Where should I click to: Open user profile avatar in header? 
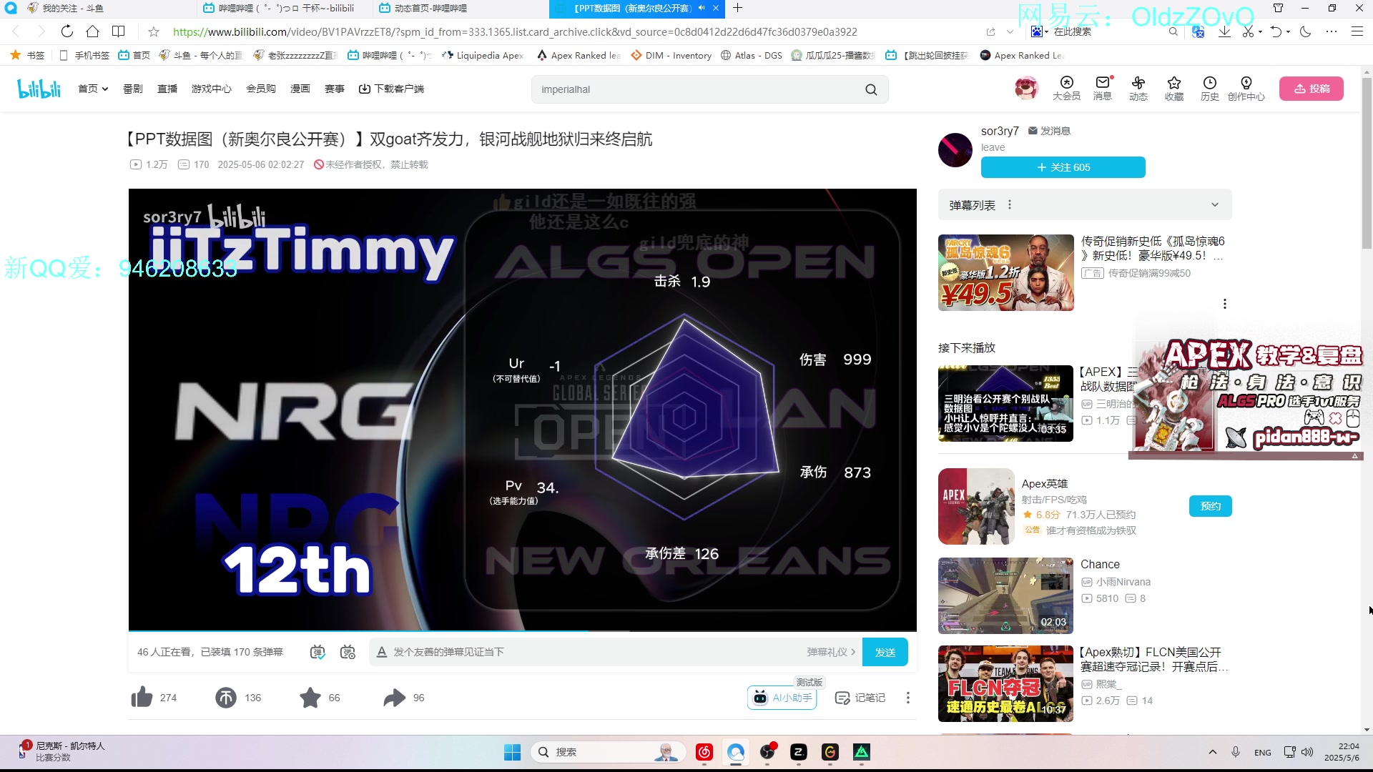(x=1026, y=89)
